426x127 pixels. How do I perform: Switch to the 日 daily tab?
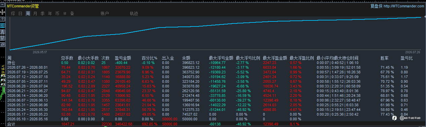[21, 14]
